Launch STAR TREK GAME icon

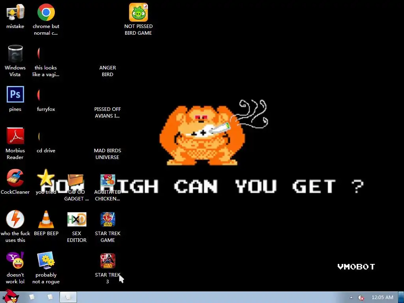[108, 219]
